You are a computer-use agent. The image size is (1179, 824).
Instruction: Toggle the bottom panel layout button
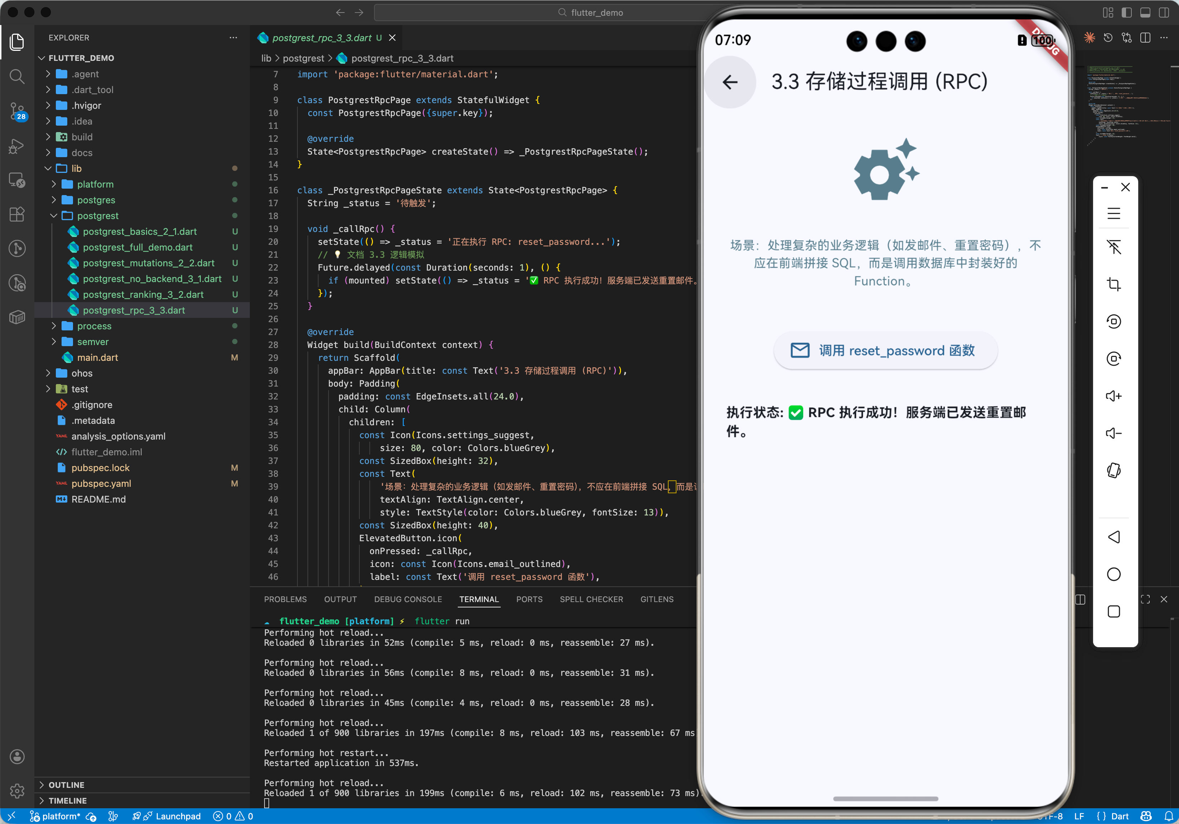[1145, 12]
